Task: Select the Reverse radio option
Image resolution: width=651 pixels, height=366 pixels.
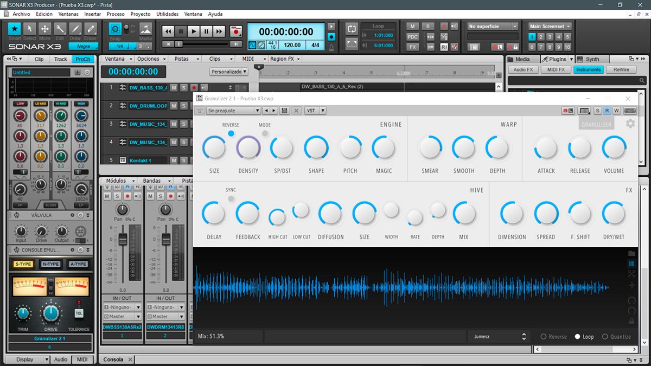Action: coord(553,337)
